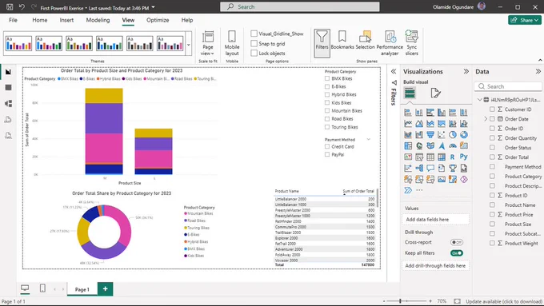Open the File menu
The width and height of the screenshot is (544, 306).
pos(13,20)
